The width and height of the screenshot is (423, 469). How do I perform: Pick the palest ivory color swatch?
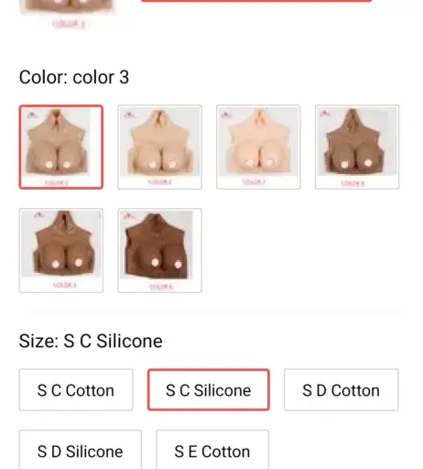click(258, 147)
